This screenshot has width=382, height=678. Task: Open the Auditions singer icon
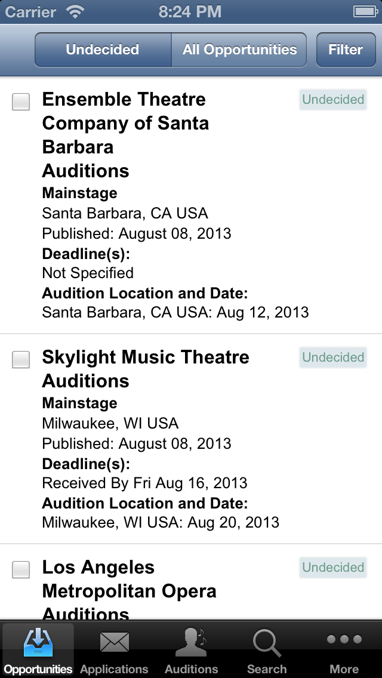pos(191,643)
